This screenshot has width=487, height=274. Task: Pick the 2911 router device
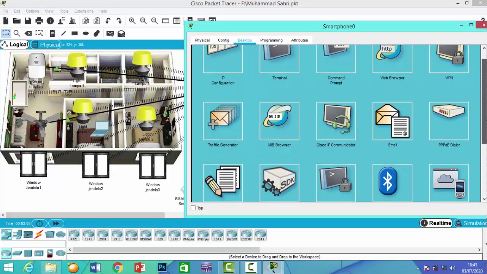pyautogui.click(x=117, y=236)
